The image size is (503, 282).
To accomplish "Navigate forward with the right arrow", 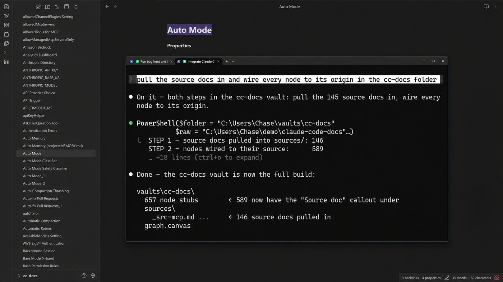I will pyautogui.click(x=115, y=6).
